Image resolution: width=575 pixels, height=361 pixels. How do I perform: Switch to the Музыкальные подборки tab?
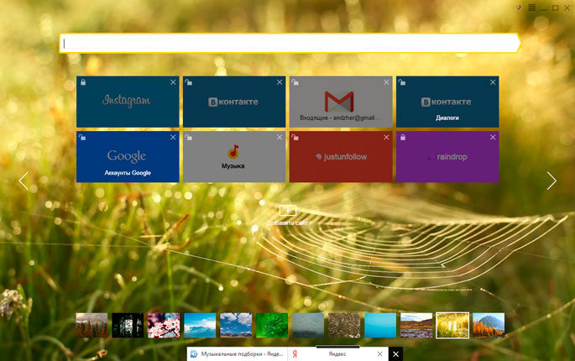(238, 354)
